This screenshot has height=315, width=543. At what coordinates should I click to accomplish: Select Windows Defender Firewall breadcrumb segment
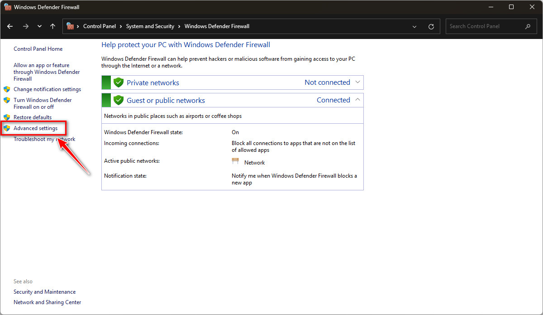click(217, 26)
